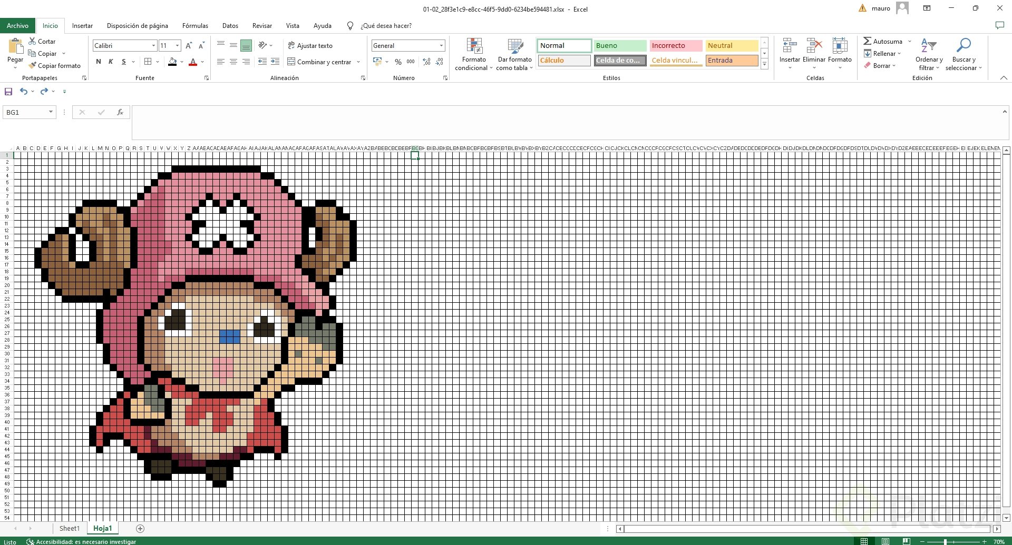Undo the last action
1012x545 pixels.
click(23, 91)
